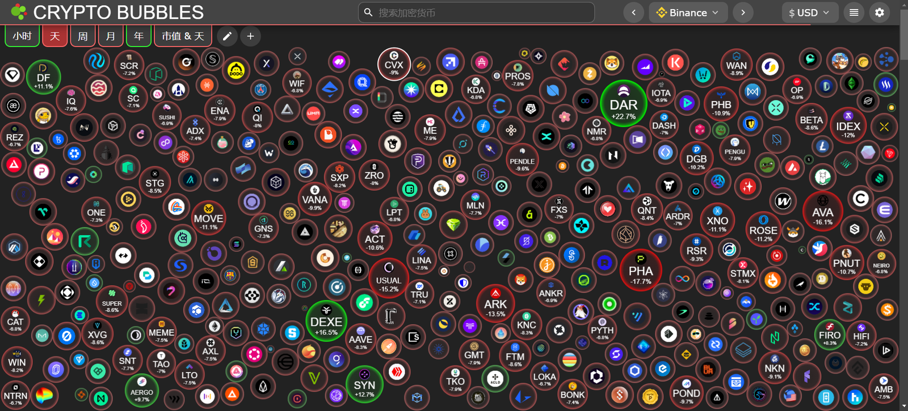
Task: Open the DEXE +16.5% bubble
Action: [326, 321]
